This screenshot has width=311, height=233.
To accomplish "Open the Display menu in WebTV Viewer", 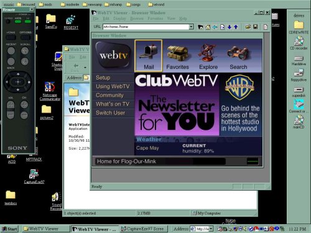I will (x=119, y=19).
